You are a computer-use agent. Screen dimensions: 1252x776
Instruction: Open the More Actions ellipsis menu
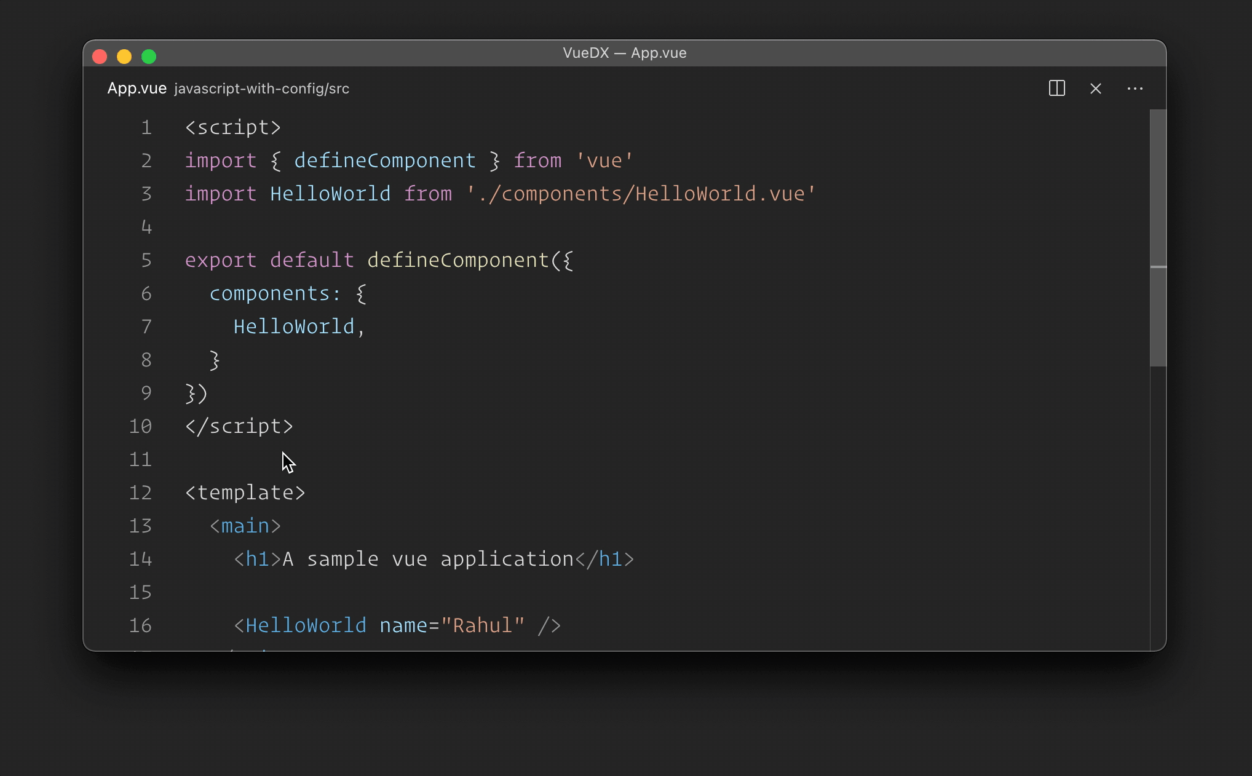click(1135, 89)
